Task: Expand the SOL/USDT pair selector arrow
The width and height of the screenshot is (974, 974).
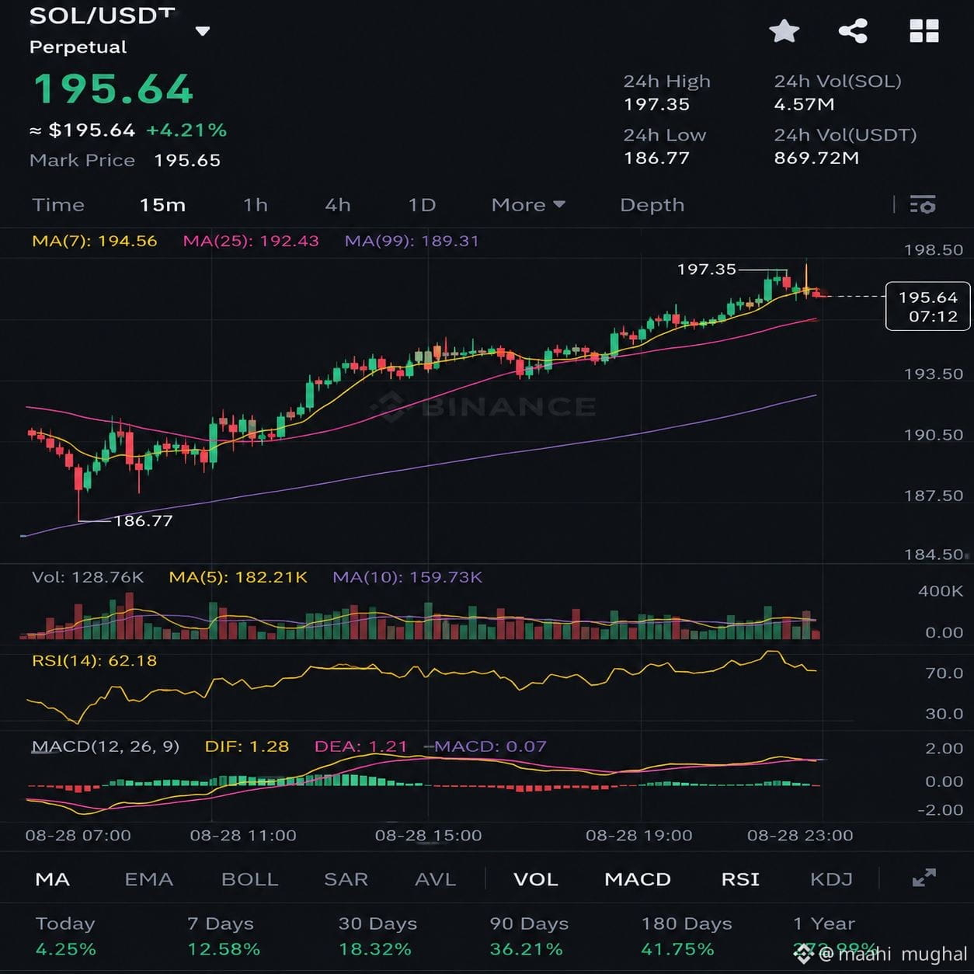Action: [x=203, y=31]
